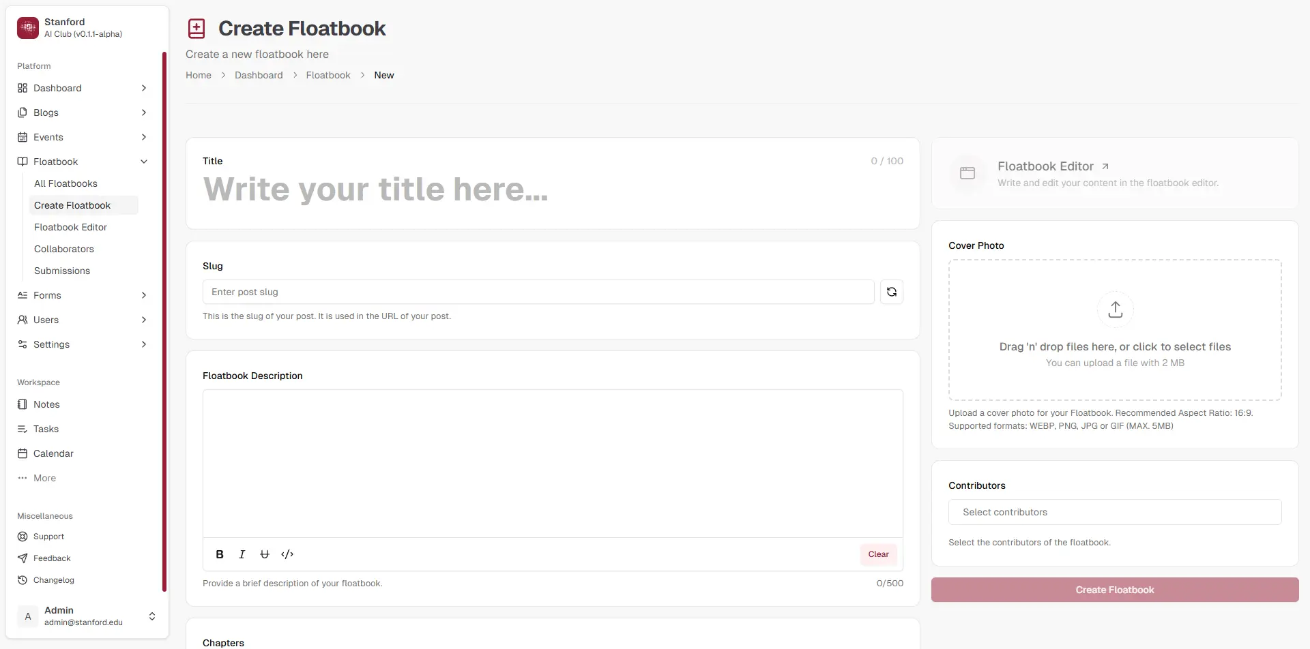The image size is (1310, 649).
Task: Open the Admin account switcher chevron
Action: [151, 616]
